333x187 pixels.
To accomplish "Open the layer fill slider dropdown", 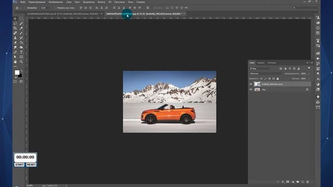I will point(309,78).
